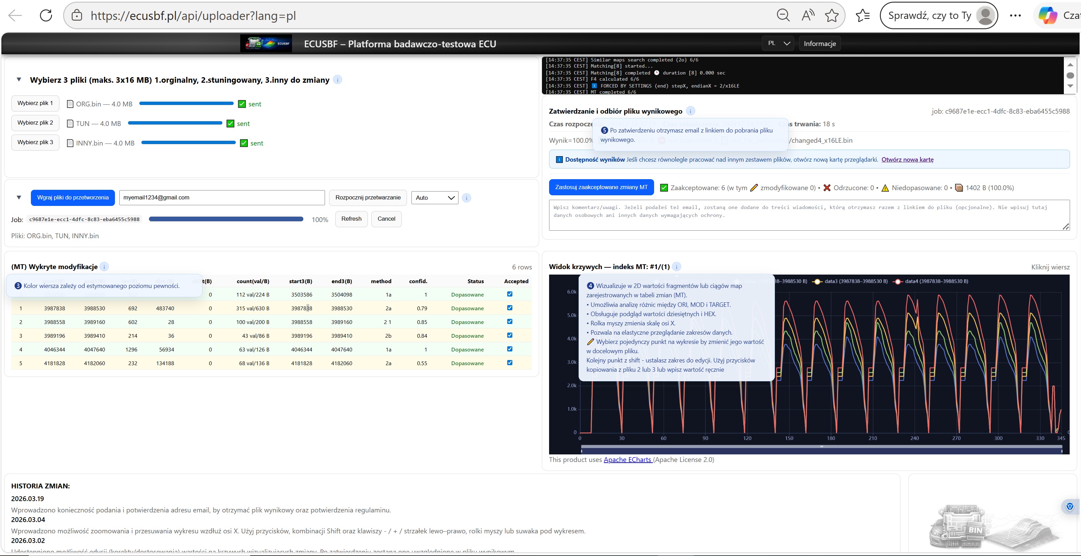Open the Auto mode dropdown
Viewport: 1081px width, 556px height.
[x=434, y=198]
